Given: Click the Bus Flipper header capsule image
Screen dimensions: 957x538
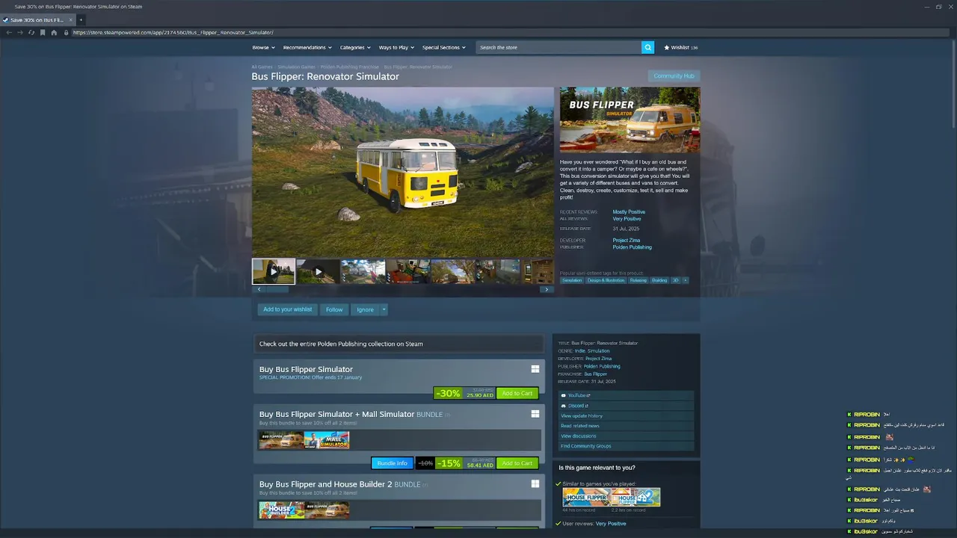Looking at the screenshot, I should click(x=630, y=120).
